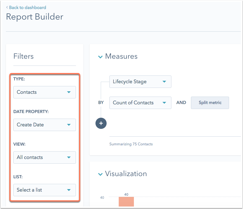Click the Report Builder page title
This screenshot has width=243, height=209.
tap(35, 17)
